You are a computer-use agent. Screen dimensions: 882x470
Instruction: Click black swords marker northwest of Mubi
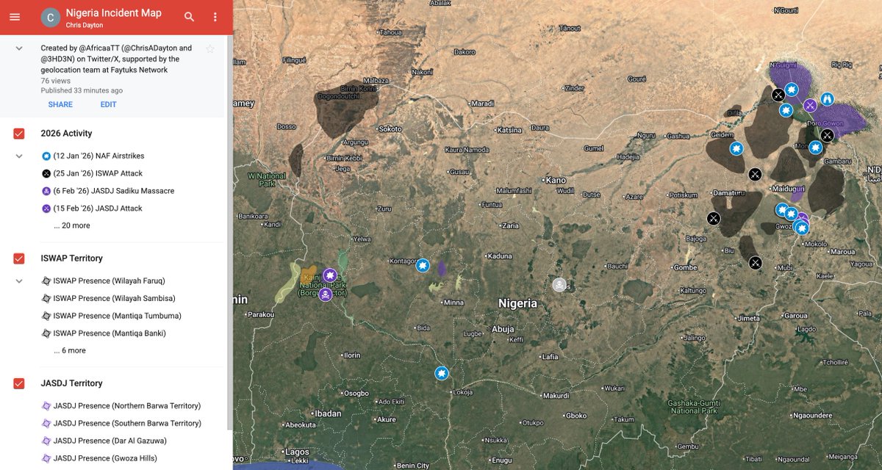[756, 262]
